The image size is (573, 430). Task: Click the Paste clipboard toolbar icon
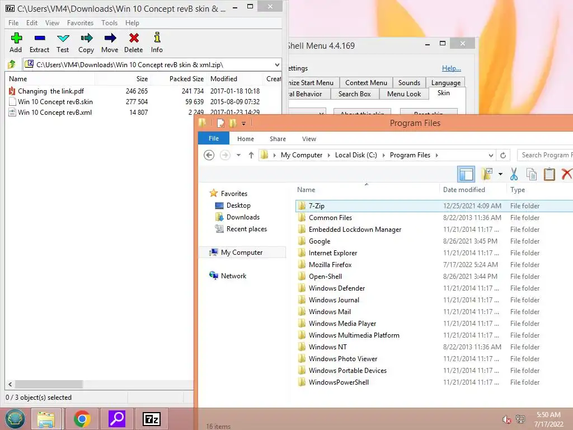pyautogui.click(x=549, y=174)
